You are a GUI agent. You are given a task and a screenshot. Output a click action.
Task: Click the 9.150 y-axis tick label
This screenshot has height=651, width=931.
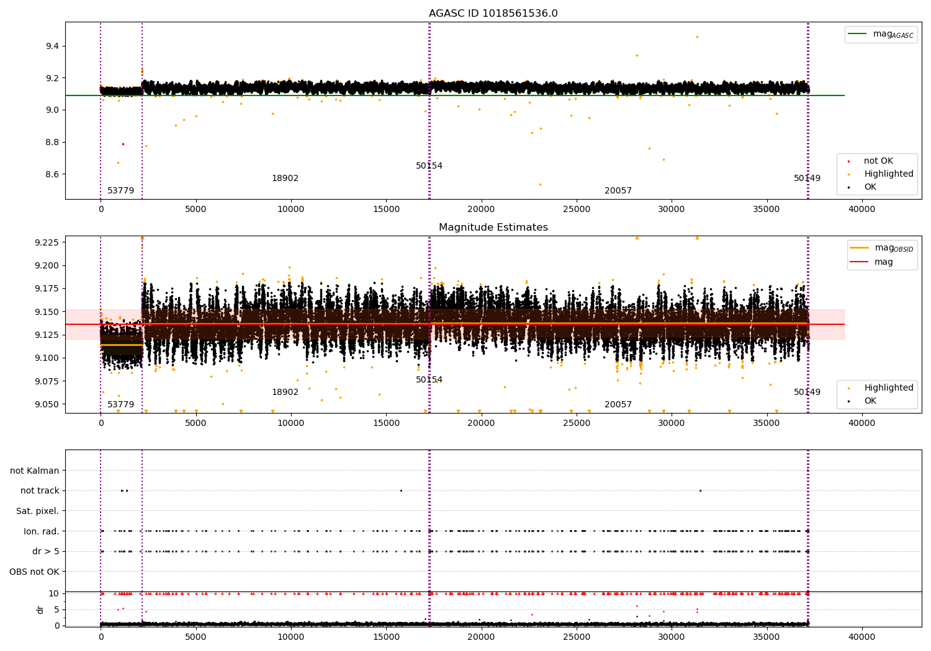(x=47, y=312)
